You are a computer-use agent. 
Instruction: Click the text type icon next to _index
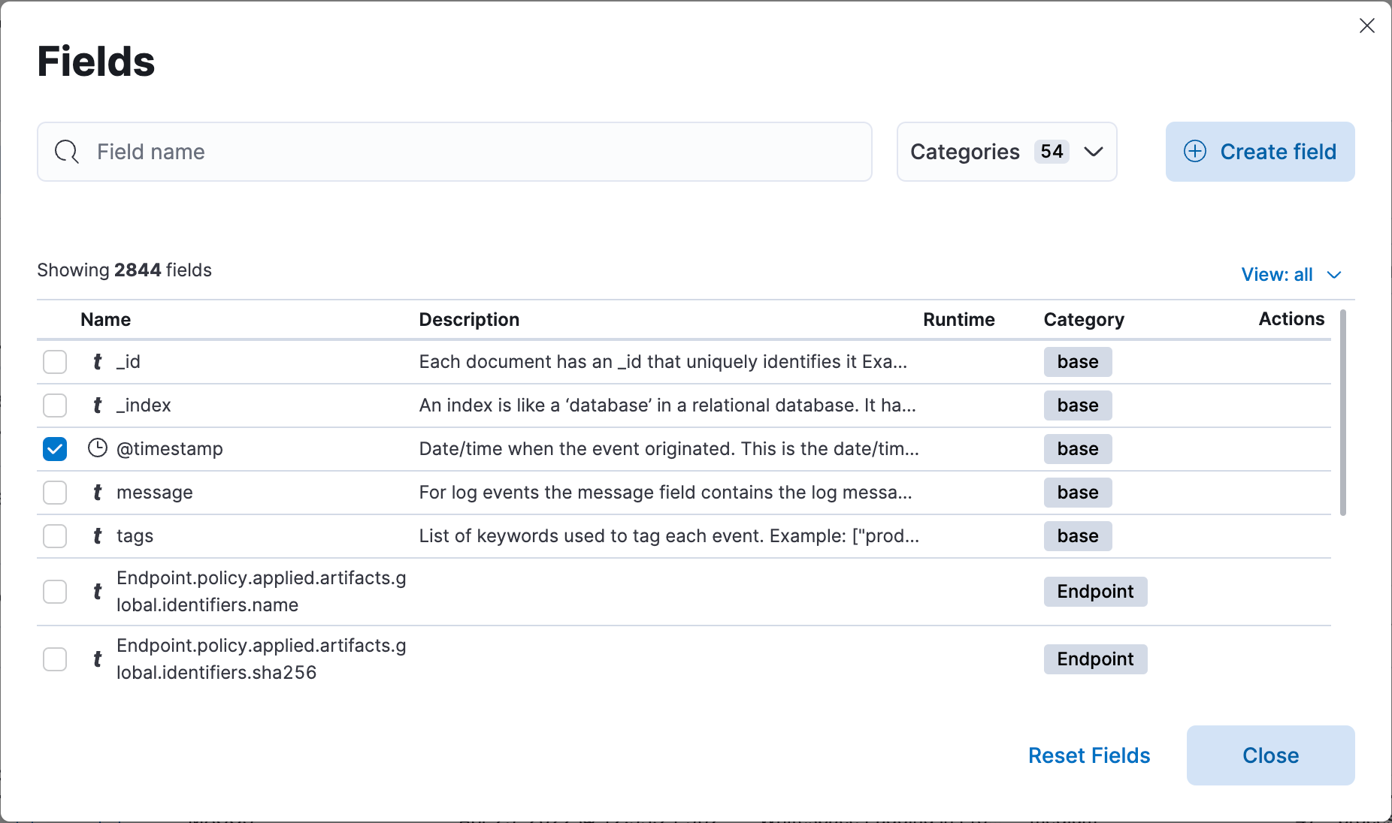coord(97,405)
